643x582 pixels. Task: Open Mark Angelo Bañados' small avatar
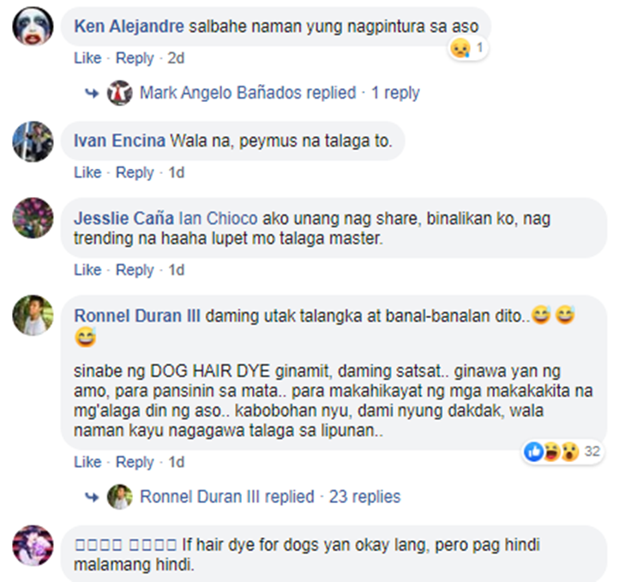point(120,93)
